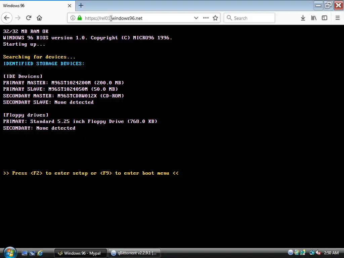Click 'Starting up...' text
Screen dimensions: 344x258
pyautogui.click(x=24, y=44)
